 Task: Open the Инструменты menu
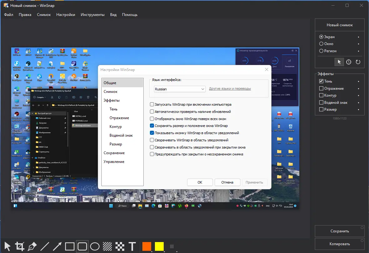93,15
